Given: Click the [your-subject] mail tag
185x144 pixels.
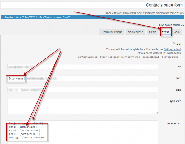Looking at the screenshot, I should tap(109, 57).
